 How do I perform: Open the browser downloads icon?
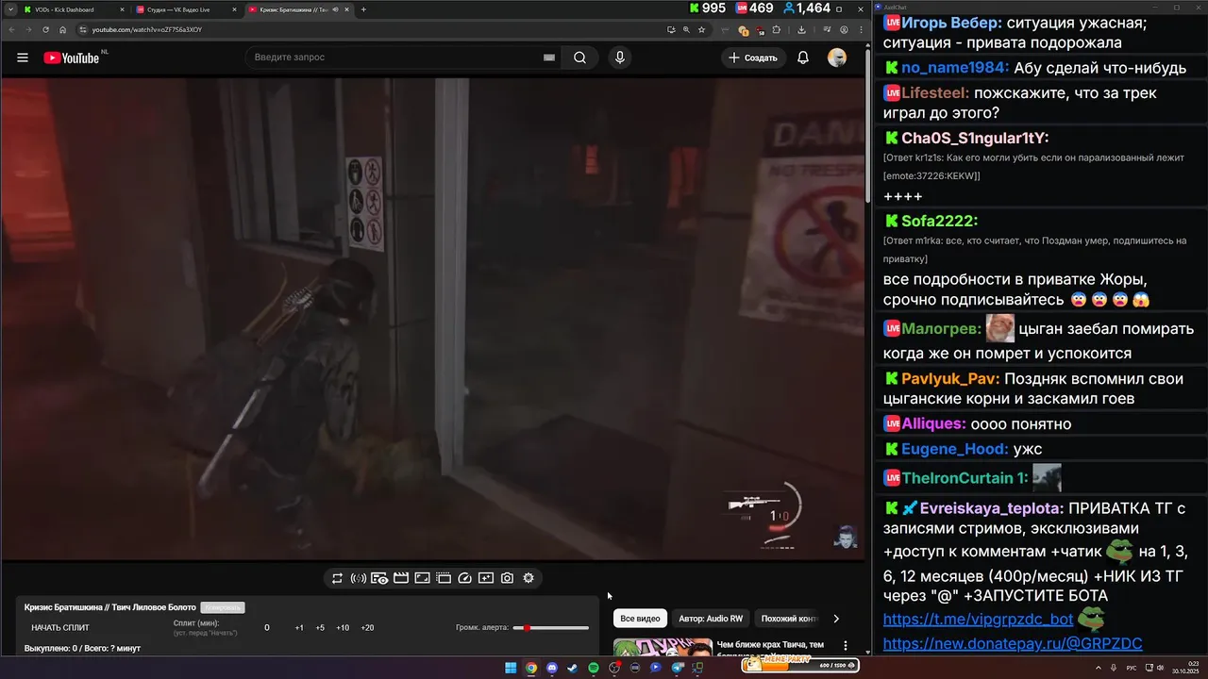801,29
